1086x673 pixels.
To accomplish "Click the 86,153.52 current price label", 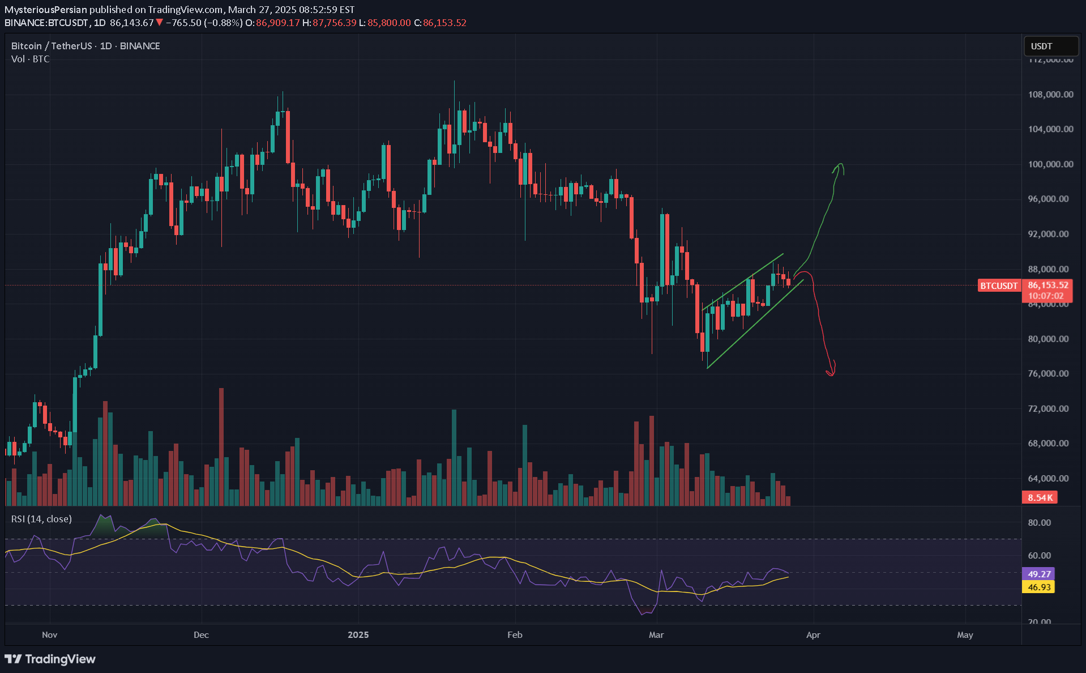I will pos(1048,285).
